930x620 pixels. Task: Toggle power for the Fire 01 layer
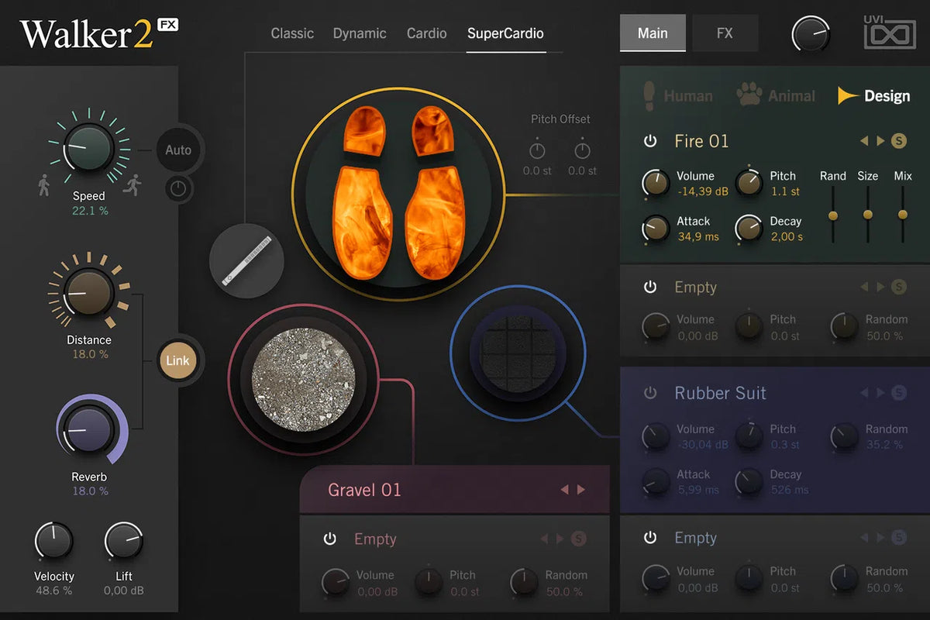pos(650,141)
